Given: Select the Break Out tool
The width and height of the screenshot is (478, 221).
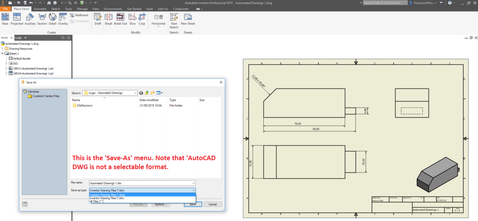Looking at the screenshot, I should click(120, 19).
